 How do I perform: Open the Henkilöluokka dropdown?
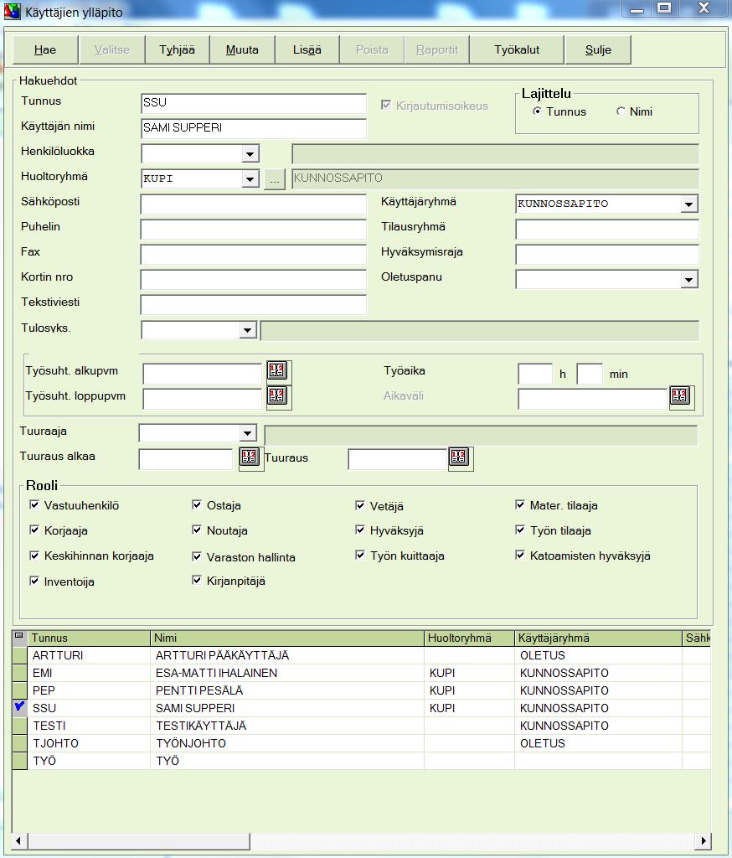click(x=250, y=154)
